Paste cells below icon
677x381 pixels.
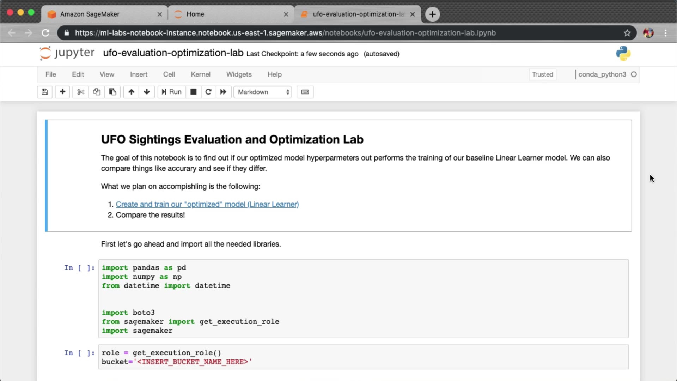coord(112,92)
